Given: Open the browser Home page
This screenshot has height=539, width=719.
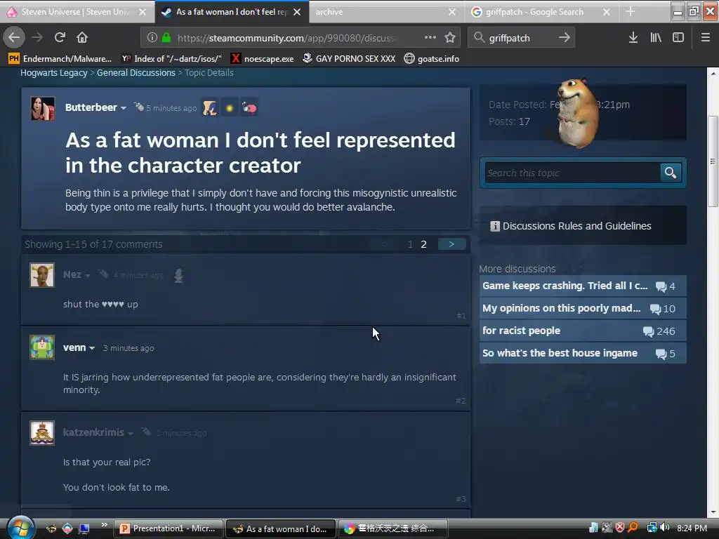Looking at the screenshot, I should tap(82, 37).
